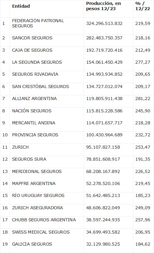The image size is (154, 253).
Task: Click ALLIANZ ARGENTINA percentage 281,22
Action: 143,98
